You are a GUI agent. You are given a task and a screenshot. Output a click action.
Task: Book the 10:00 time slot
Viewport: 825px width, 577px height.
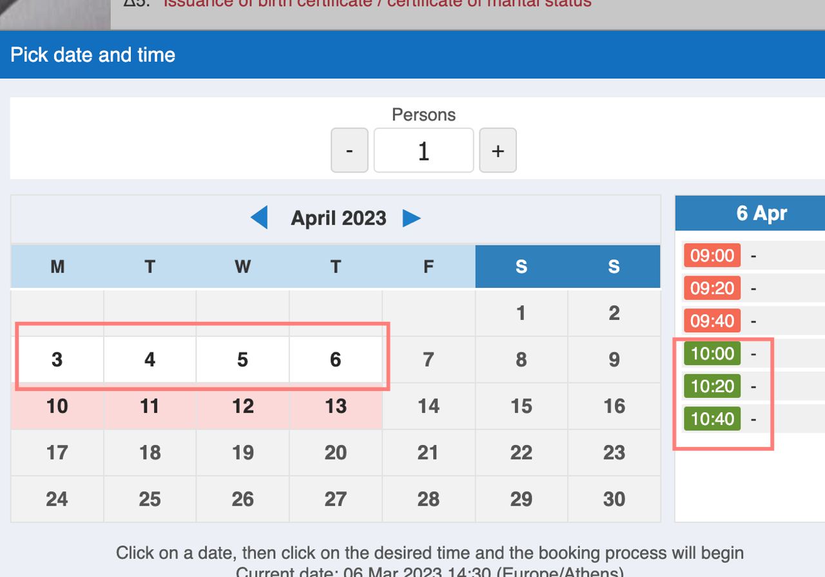[x=712, y=354]
